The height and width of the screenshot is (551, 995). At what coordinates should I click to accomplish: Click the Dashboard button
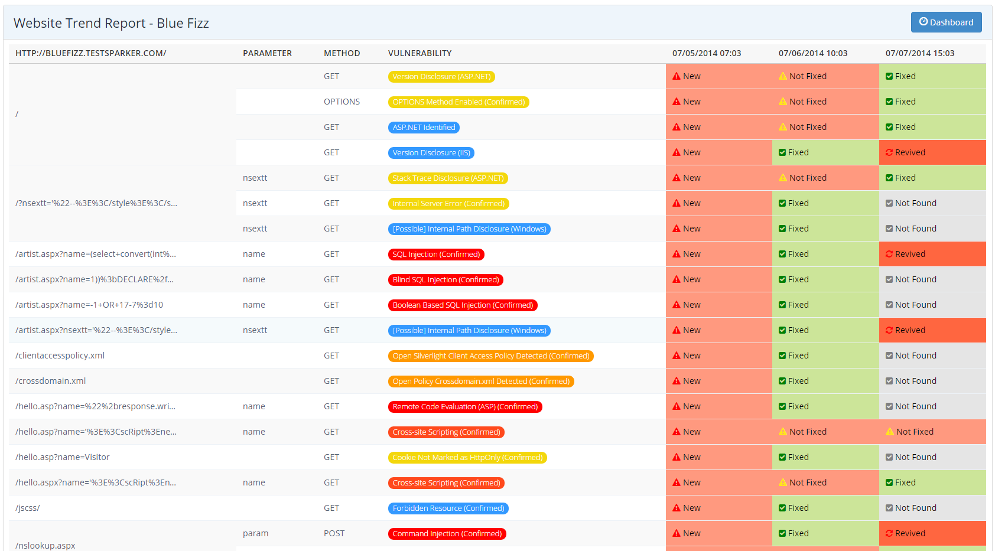(946, 22)
